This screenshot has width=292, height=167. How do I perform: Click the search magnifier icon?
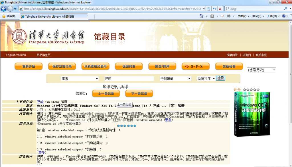[286, 9]
